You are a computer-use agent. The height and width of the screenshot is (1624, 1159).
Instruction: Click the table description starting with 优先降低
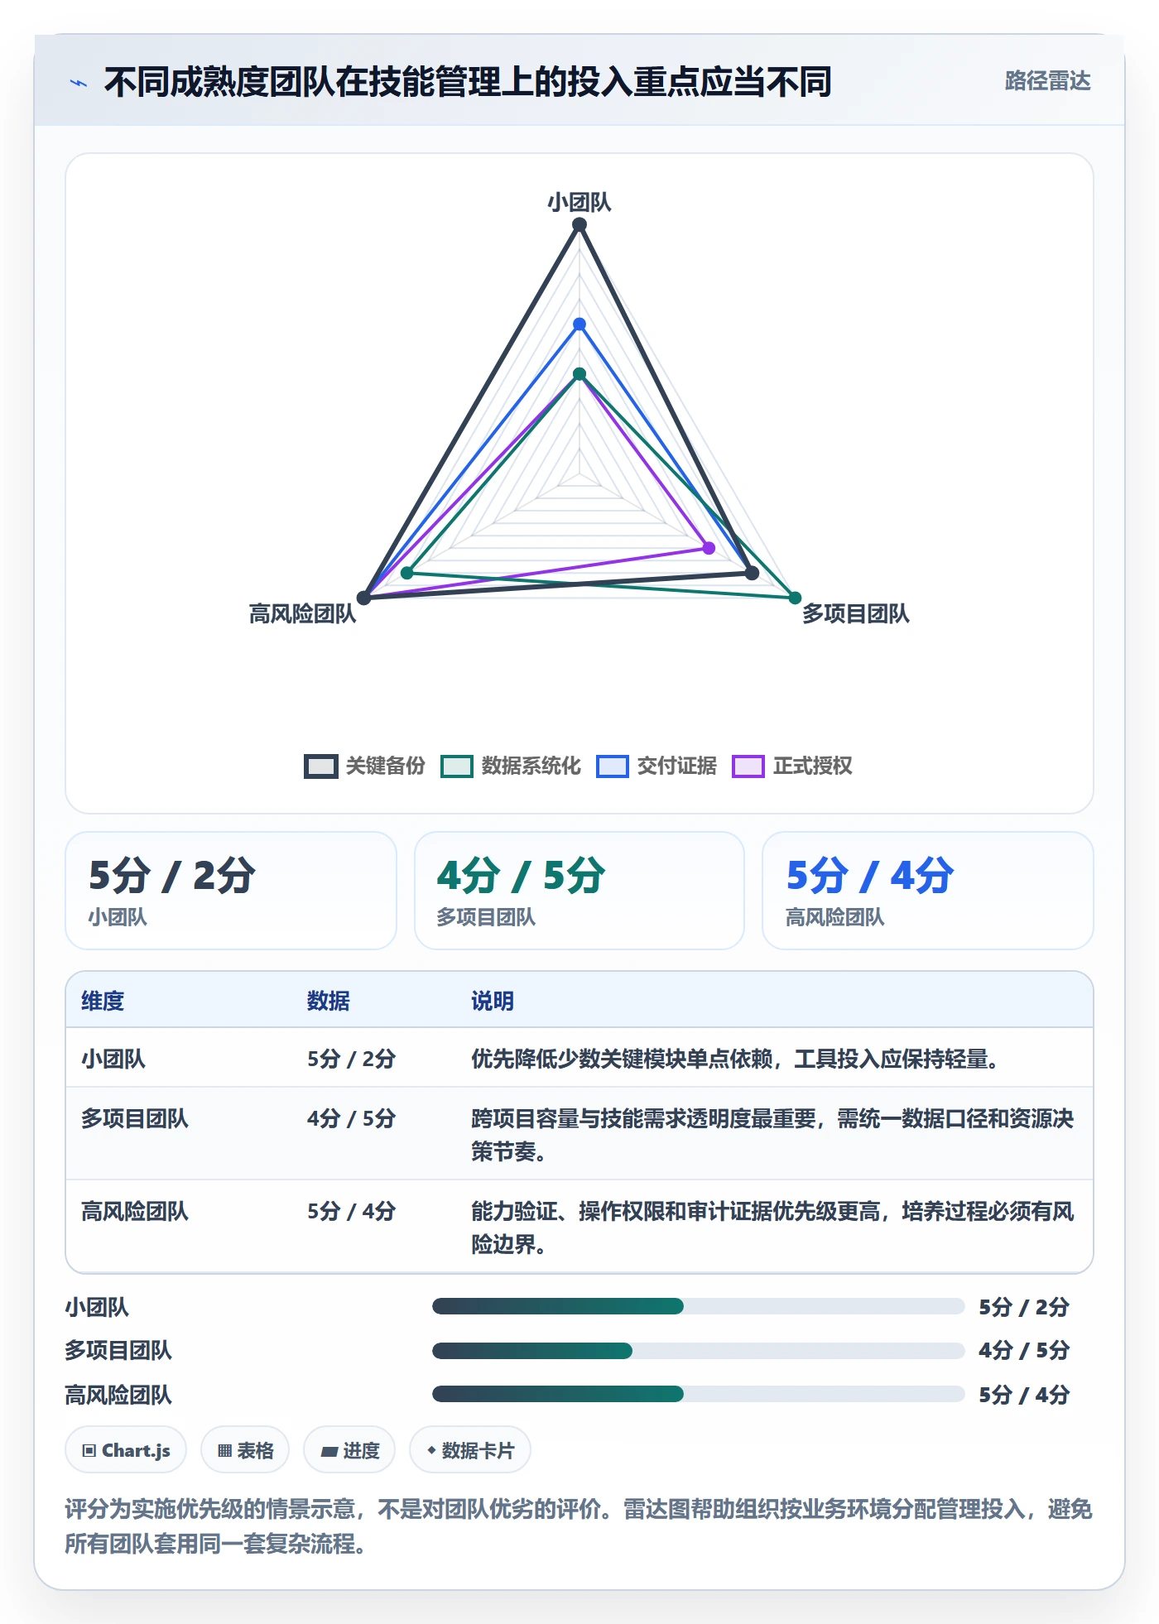[735, 1059]
